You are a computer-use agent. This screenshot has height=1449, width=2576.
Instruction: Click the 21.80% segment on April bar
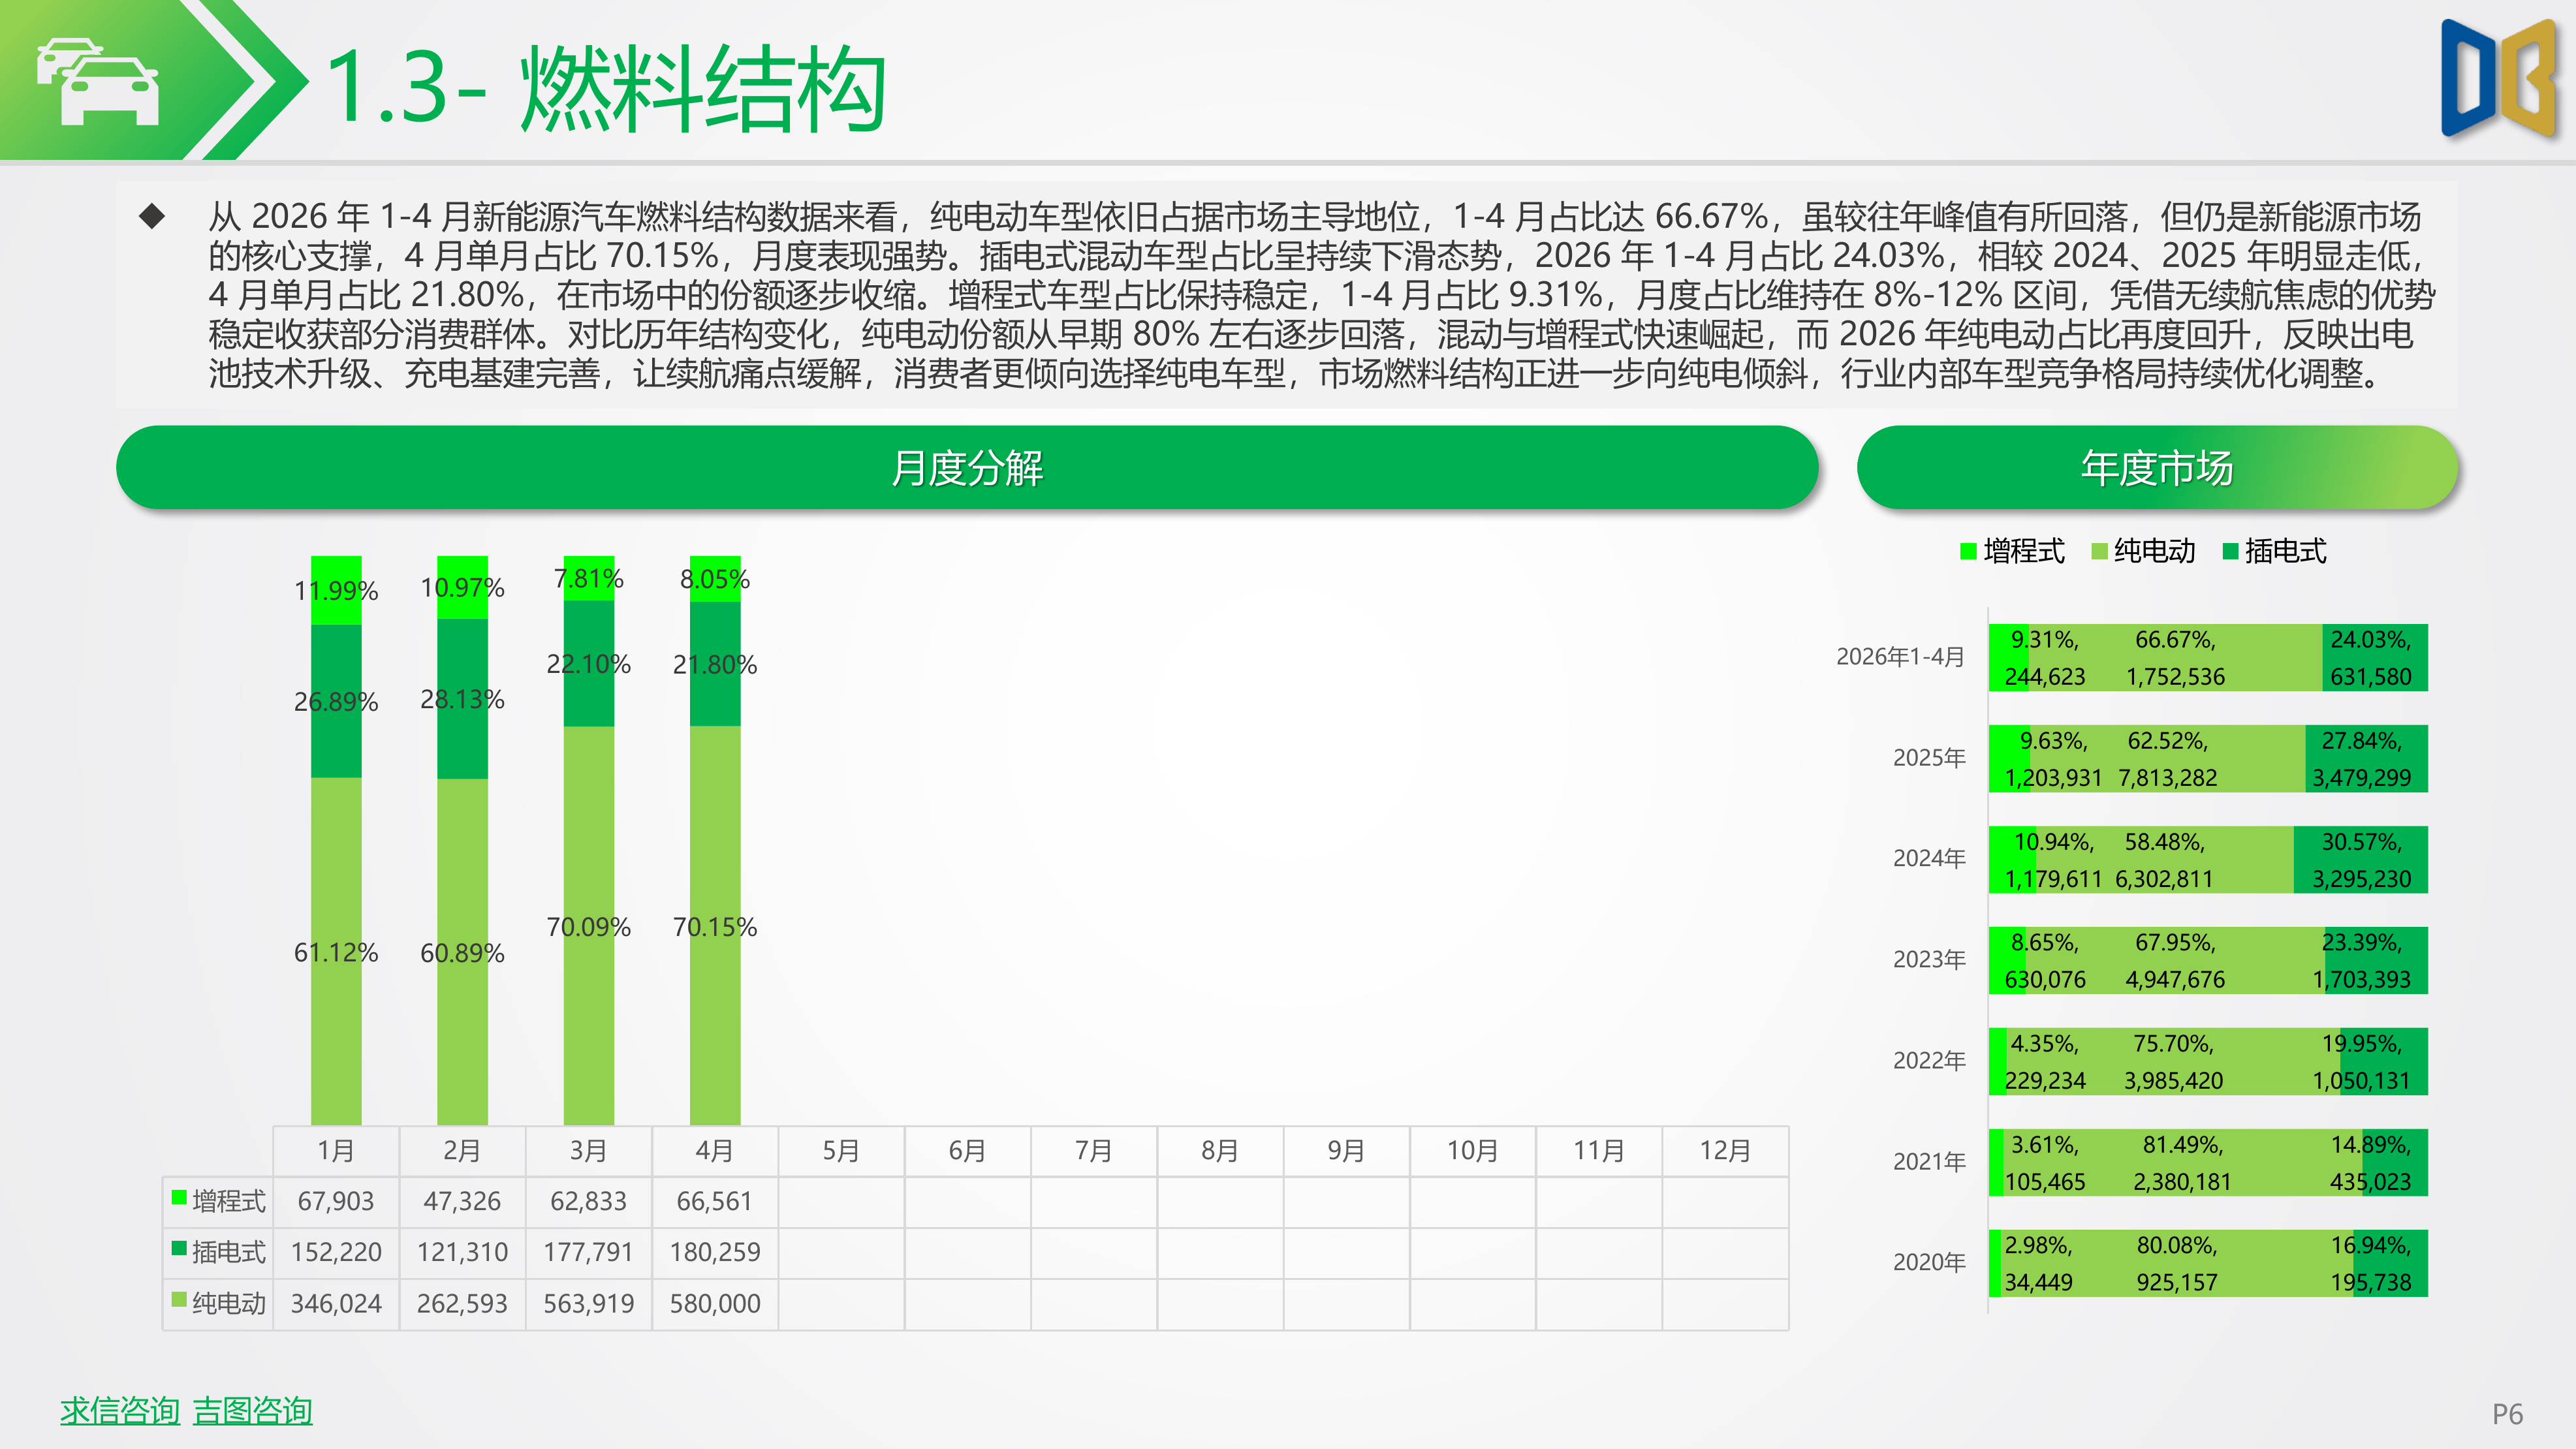[715, 664]
